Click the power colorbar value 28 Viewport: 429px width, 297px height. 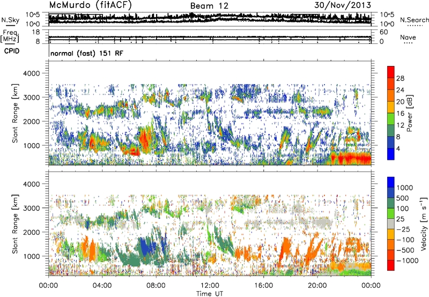click(x=400, y=78)
